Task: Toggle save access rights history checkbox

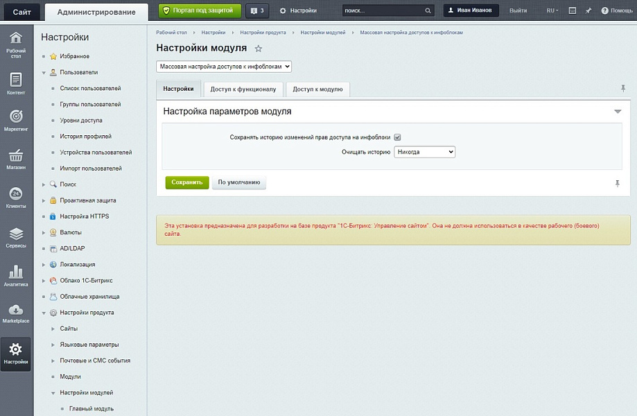Action: tap(397, 137)
